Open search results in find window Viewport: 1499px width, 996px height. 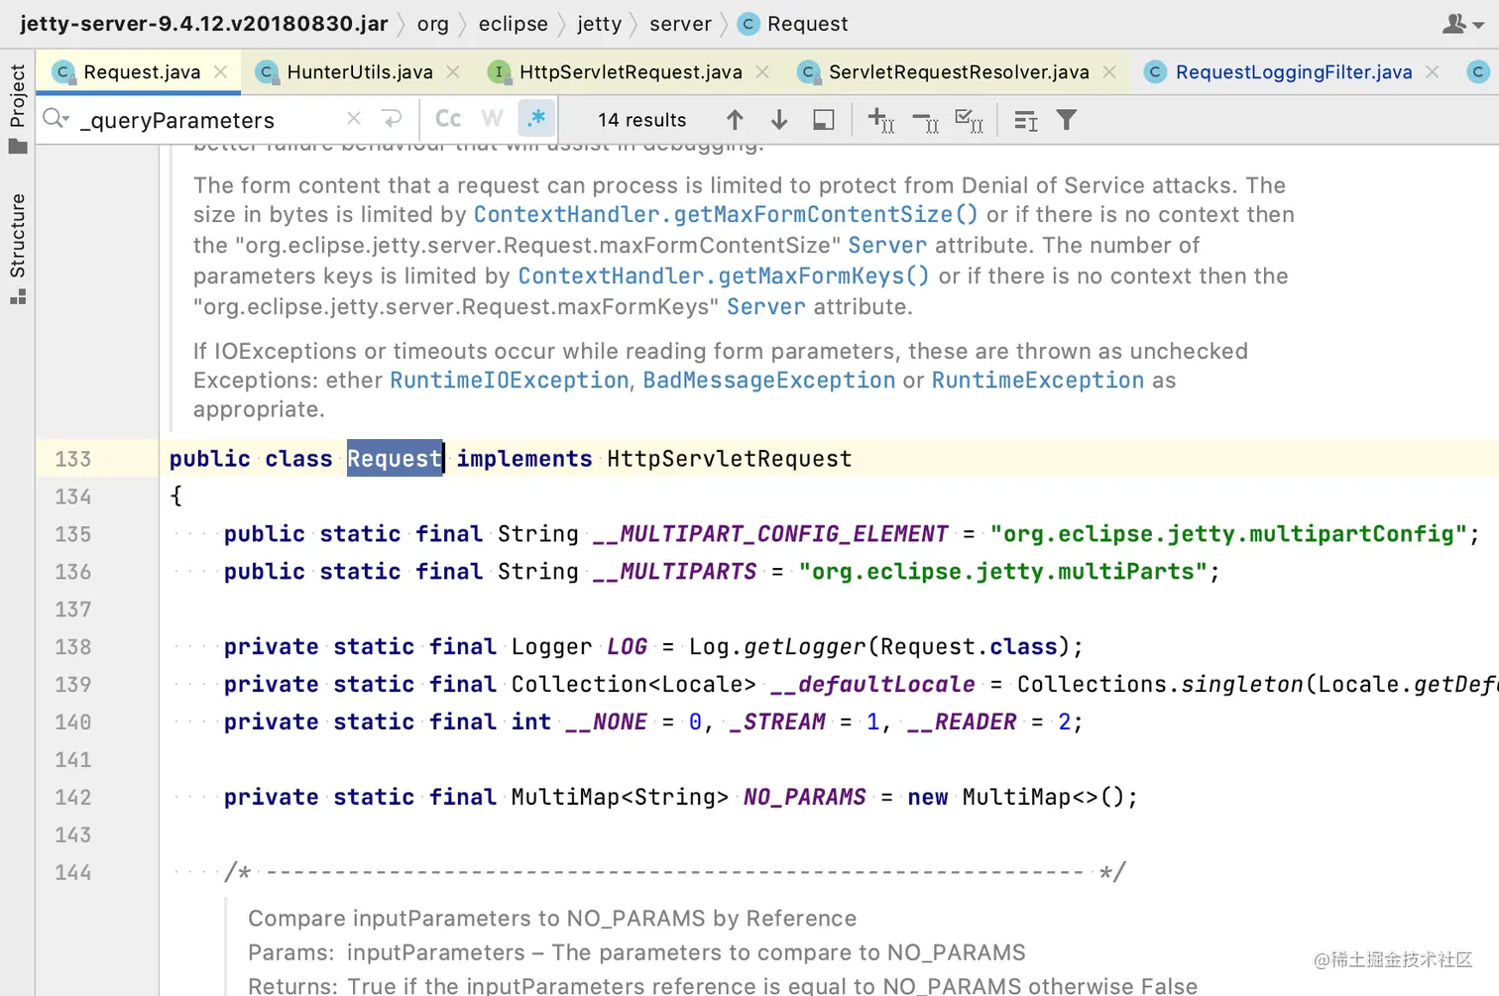tap(823, 120)
